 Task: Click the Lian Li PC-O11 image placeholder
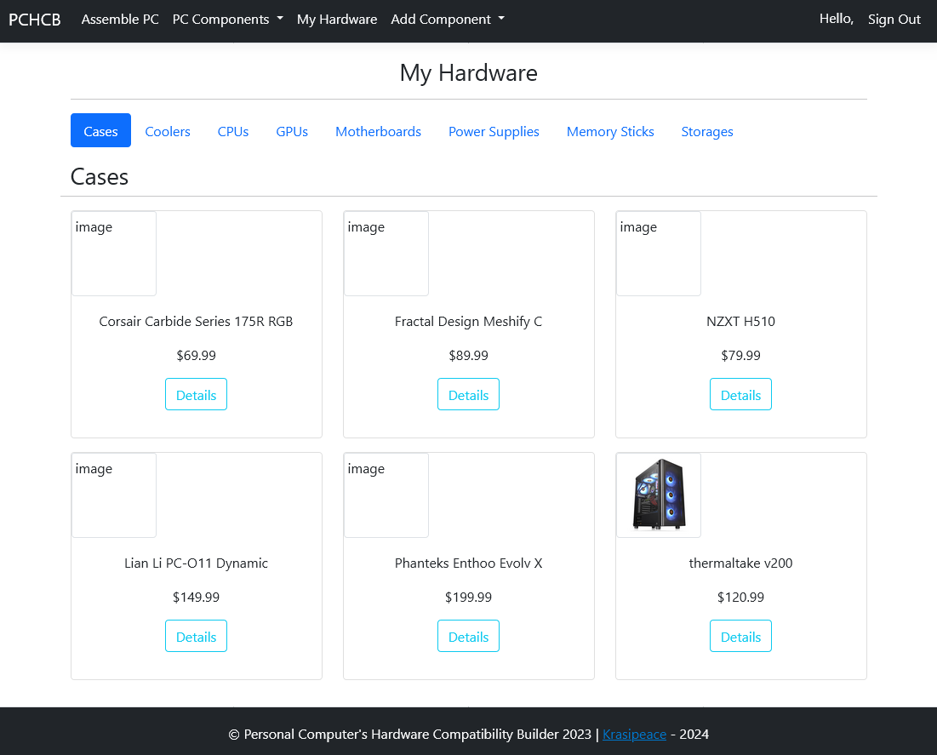pos(114,495)
